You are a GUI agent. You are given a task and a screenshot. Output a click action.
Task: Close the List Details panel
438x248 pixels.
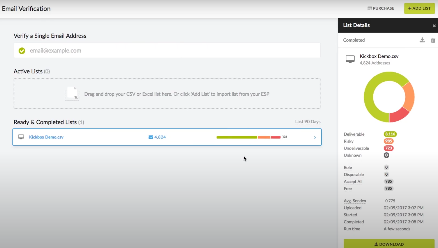pos(434,26)
